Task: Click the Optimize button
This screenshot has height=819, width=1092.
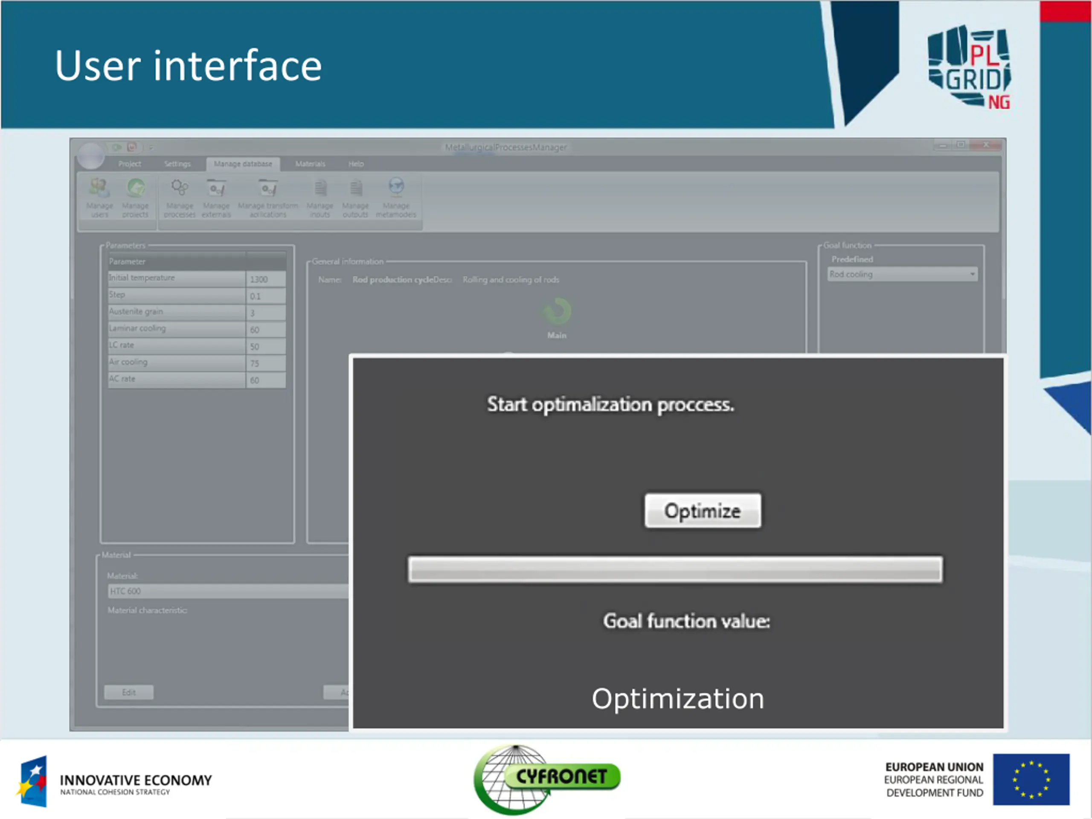Action: [703, 511]
